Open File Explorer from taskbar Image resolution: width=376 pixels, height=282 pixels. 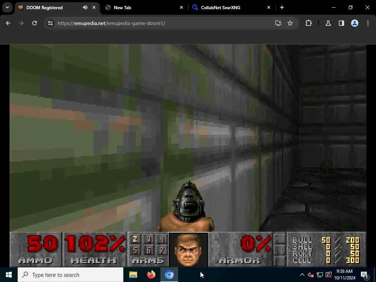tap(133, 275)
